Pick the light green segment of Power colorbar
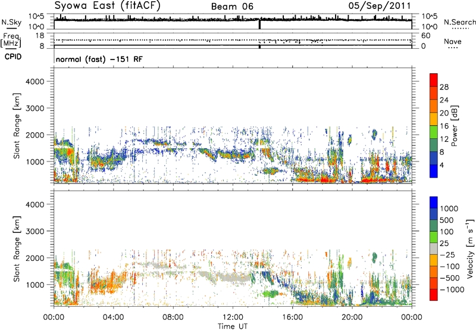Screen dimensions: 476x330 click(x=434, y=132)
